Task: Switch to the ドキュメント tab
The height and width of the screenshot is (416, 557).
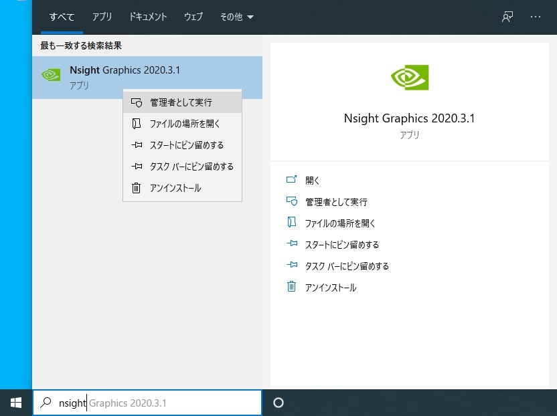Action: (148, 17)
